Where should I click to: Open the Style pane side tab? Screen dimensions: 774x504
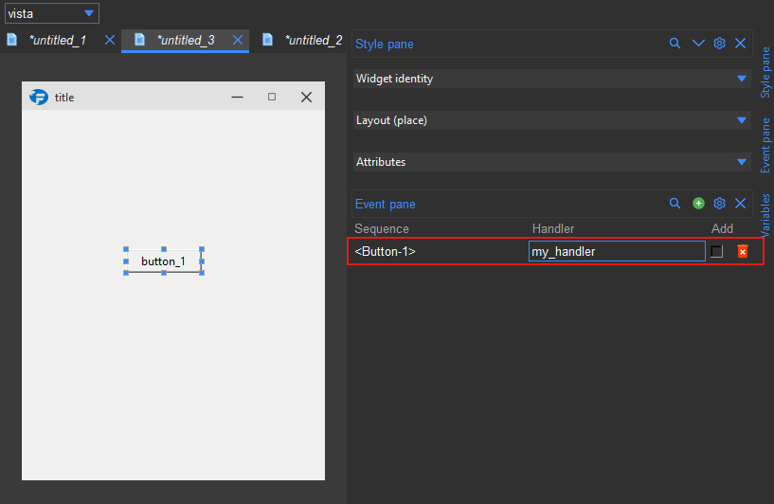pyautogui.click(x=765, y=72)
